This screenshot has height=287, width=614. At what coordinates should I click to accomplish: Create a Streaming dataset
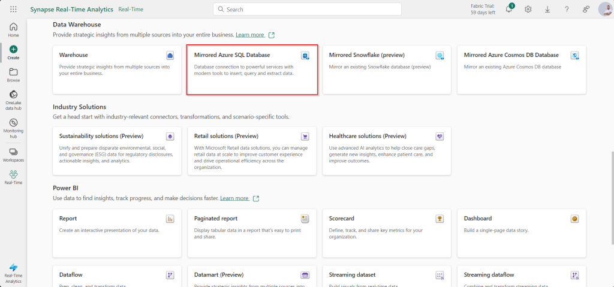387,276
